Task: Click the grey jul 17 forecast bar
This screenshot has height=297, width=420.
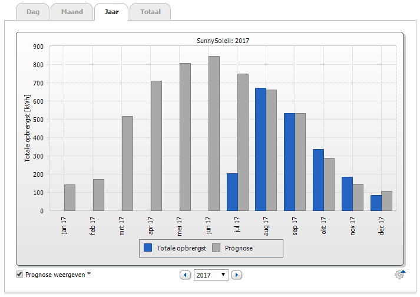Action: [x=243, y=143]
